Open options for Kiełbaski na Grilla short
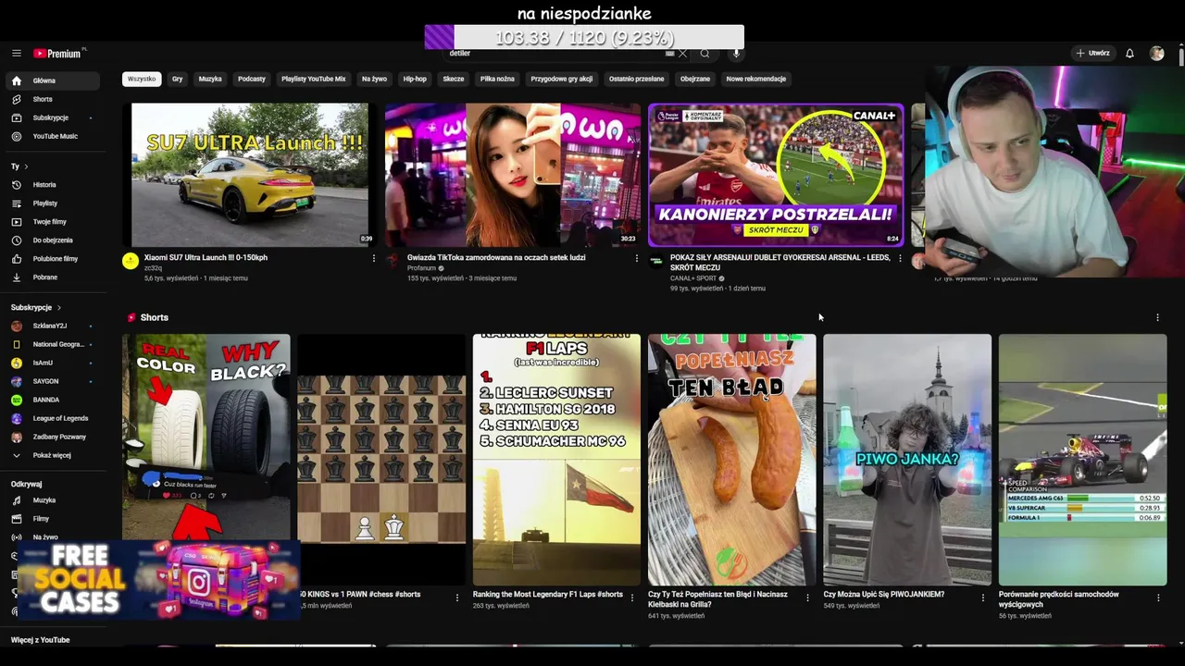 tap(807, 598)
